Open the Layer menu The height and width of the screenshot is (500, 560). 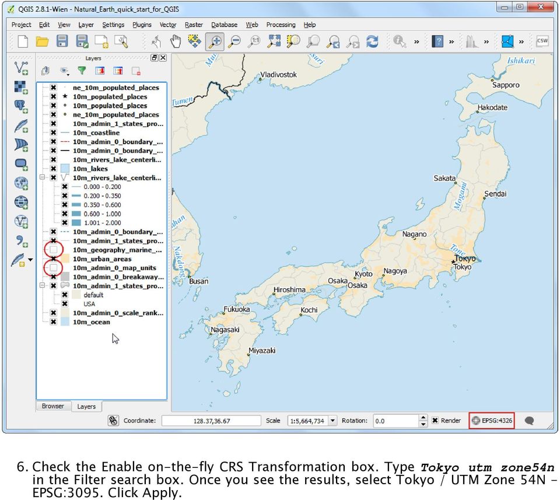point(86,25)
